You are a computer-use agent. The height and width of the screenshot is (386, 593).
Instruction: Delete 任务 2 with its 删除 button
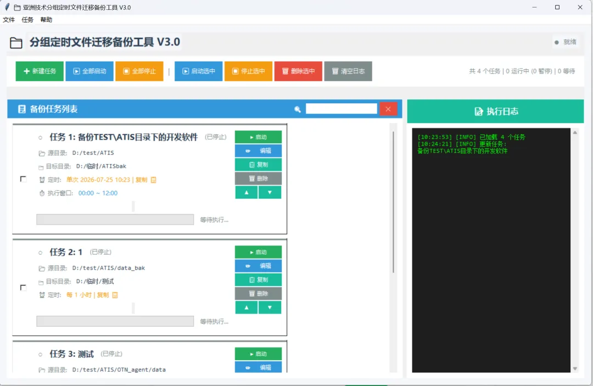258,293
